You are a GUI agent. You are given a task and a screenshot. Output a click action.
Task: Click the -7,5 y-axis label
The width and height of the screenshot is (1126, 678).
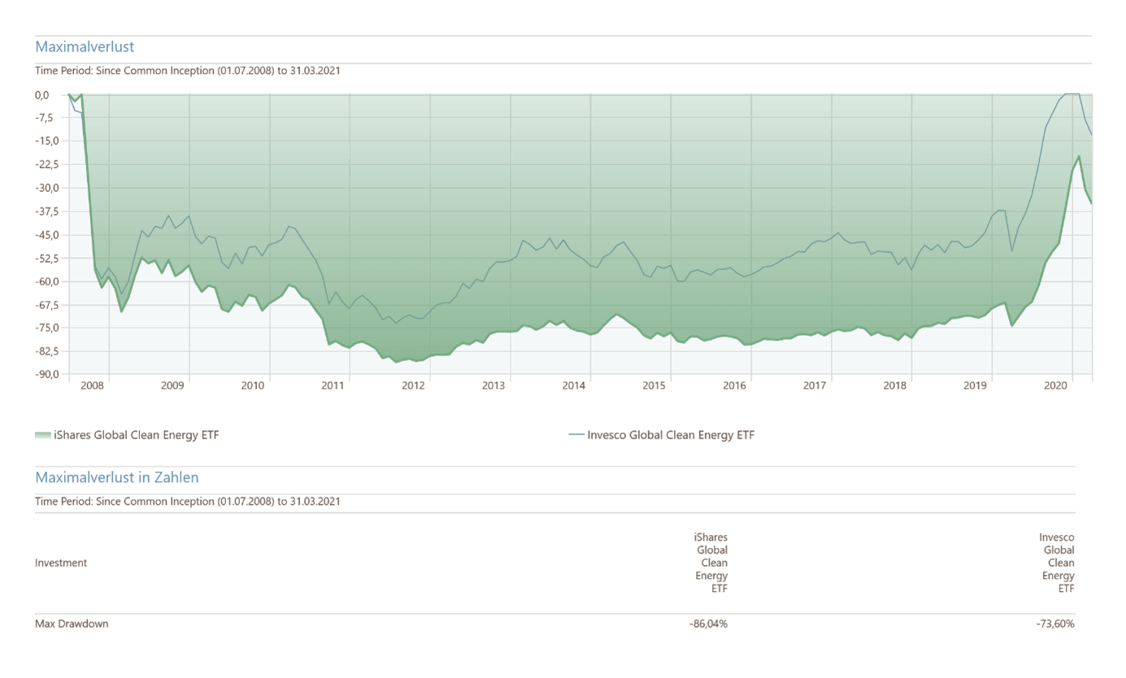tap(42, 118)
